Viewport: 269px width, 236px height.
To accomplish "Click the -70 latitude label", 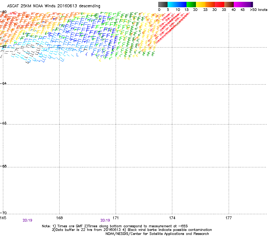I will pyautogui.click(x=3, y=213).
